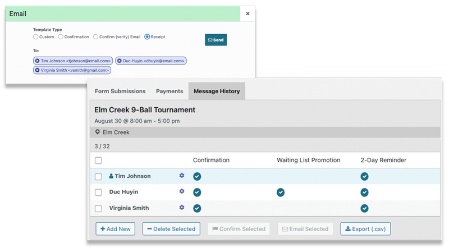
Task: Open the Payments tab
Action: [169, 91]
